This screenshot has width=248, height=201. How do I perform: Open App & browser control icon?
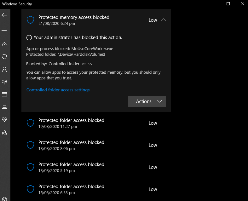pyautogui.click(x=4, y=95)
